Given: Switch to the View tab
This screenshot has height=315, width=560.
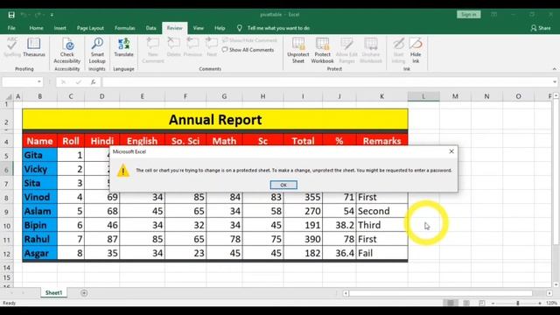Looking at the screenshot, I should pos(199,28).
